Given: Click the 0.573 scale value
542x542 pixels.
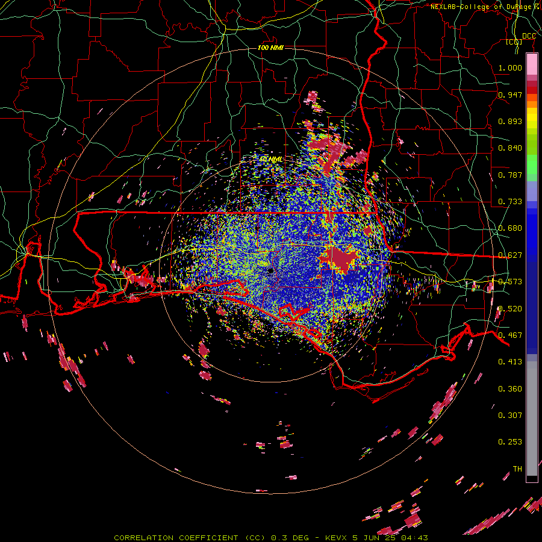Looking at the screenshot, I should (510, 282).
